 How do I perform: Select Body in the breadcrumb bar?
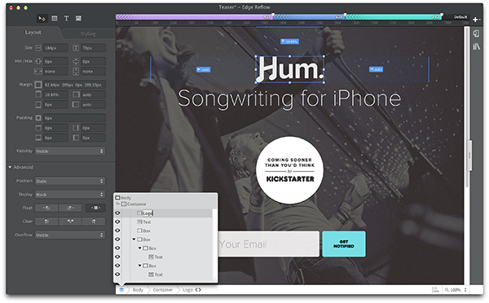(x=138, y=290)
